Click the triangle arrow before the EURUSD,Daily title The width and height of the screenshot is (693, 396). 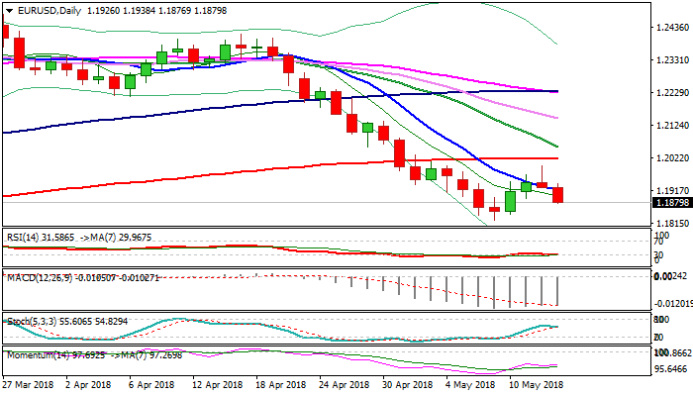(7, 10)
